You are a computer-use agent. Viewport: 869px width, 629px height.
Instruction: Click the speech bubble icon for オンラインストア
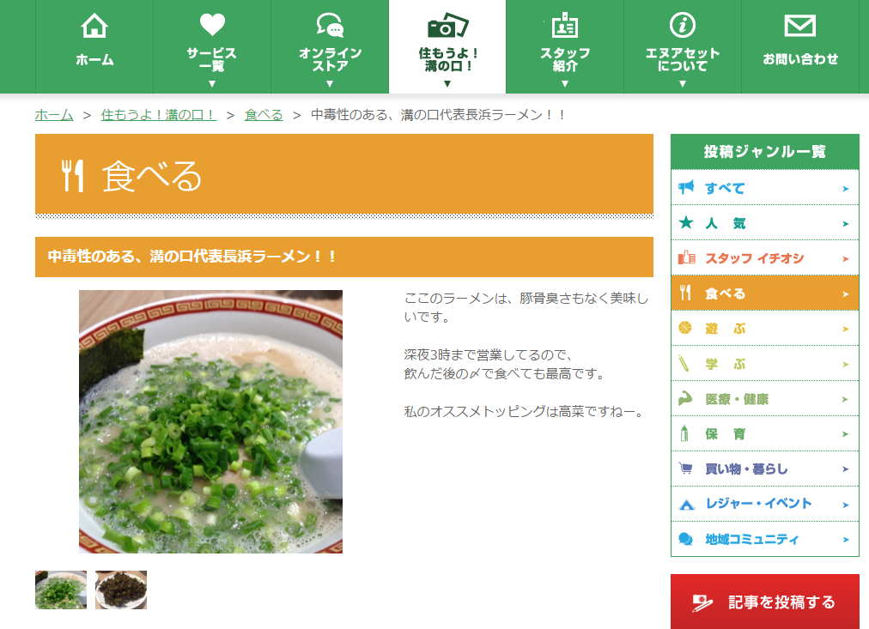pyautogui.click(x=330, y=25)
